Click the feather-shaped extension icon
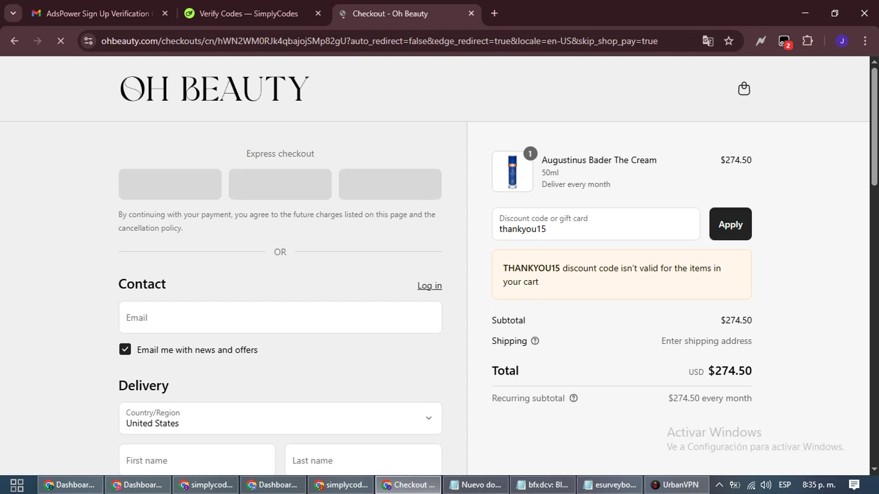The image size is (879, 494). coord(761,41)
